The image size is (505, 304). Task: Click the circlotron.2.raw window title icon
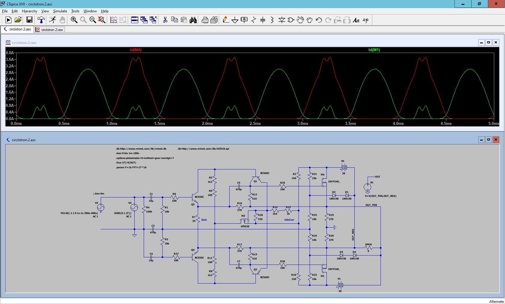pyautogui.click(x=8, y=42)
